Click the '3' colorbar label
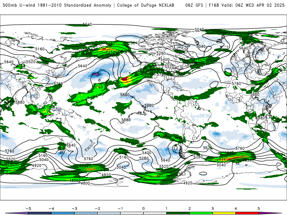The height and width of the screenshot is (215, 287). coord(213,209)
